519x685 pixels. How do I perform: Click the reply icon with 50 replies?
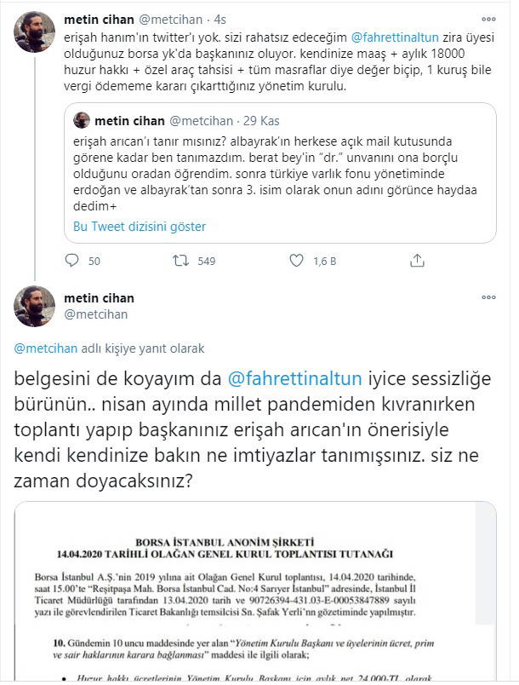coord(71,261)
